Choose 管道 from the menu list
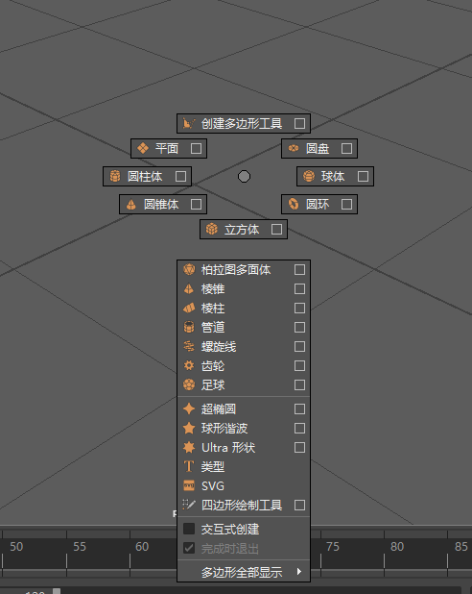 pos(244,327)
